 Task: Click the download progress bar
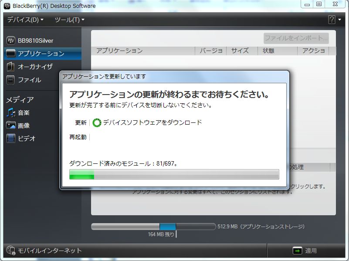[x=174, y=174]
